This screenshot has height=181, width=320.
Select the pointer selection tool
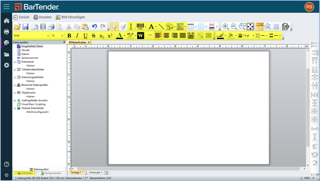[x=114, y=27]
